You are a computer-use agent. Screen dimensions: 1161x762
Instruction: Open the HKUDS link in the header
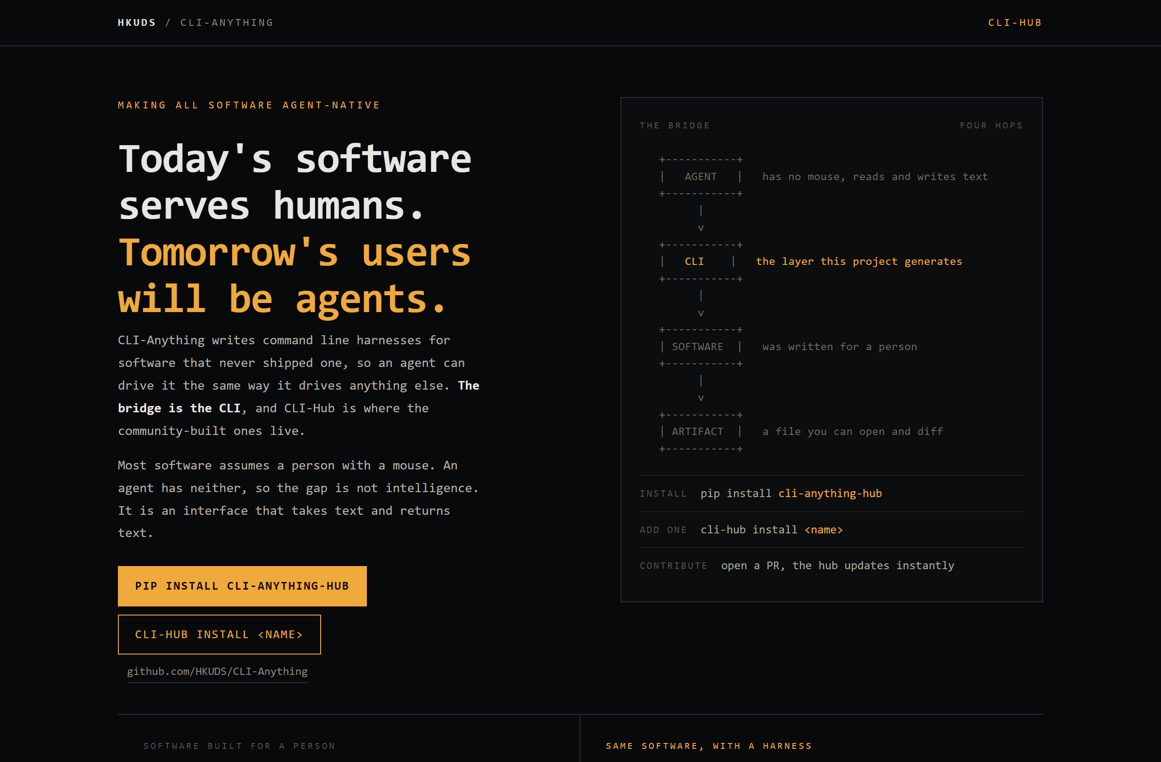coord(137,22)
